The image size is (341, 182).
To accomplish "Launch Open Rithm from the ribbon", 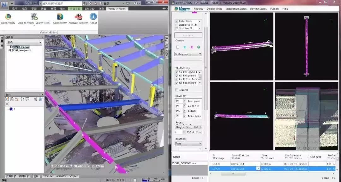I will click(60, 17).
